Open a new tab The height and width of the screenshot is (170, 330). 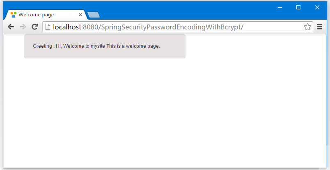pyautogui.click(x=94, y=15)
